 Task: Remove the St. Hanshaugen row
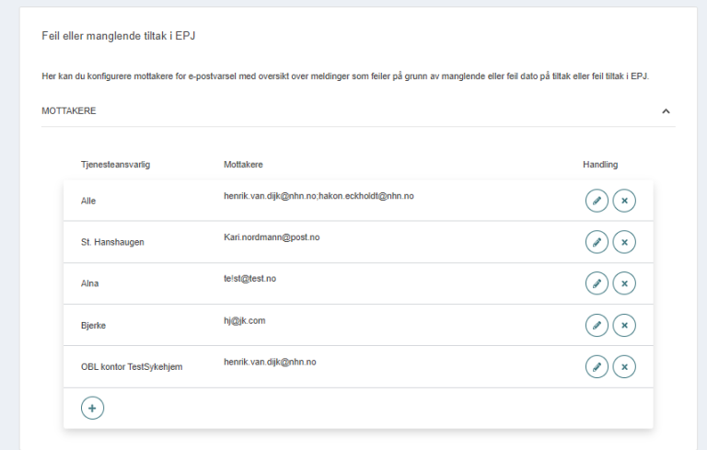click(x=624, y=242)
